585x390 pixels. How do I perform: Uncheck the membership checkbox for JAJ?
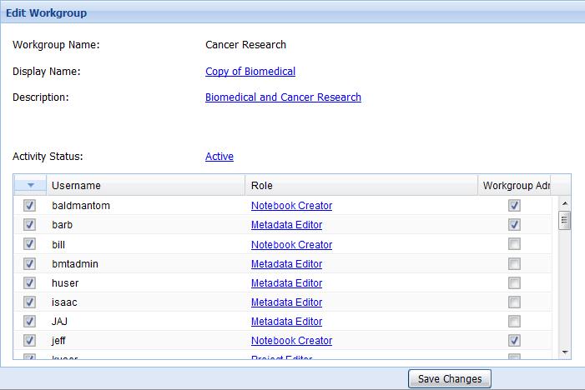tap(30, 321)
